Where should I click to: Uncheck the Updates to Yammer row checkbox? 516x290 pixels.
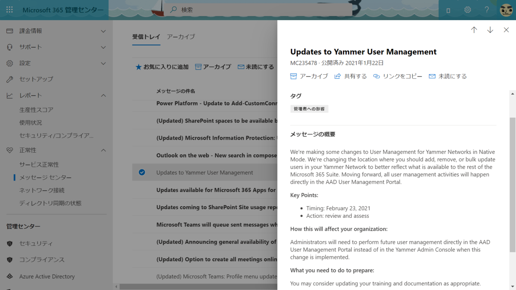click(x=142, y=172)
